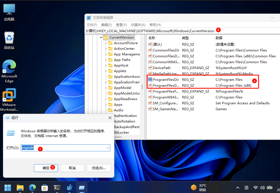Select the Audio key in the tree

tap(118, 110)
